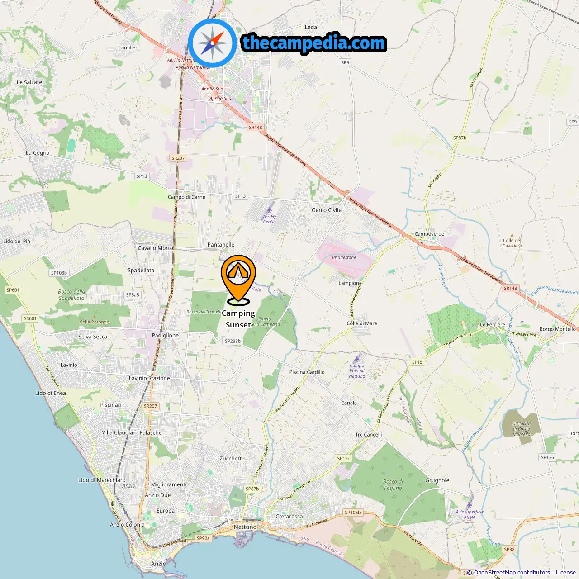
Task: Open the License link
Action: click(x=566, y=573)
